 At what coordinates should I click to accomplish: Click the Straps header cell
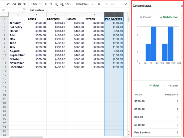[x=95, y=19]
